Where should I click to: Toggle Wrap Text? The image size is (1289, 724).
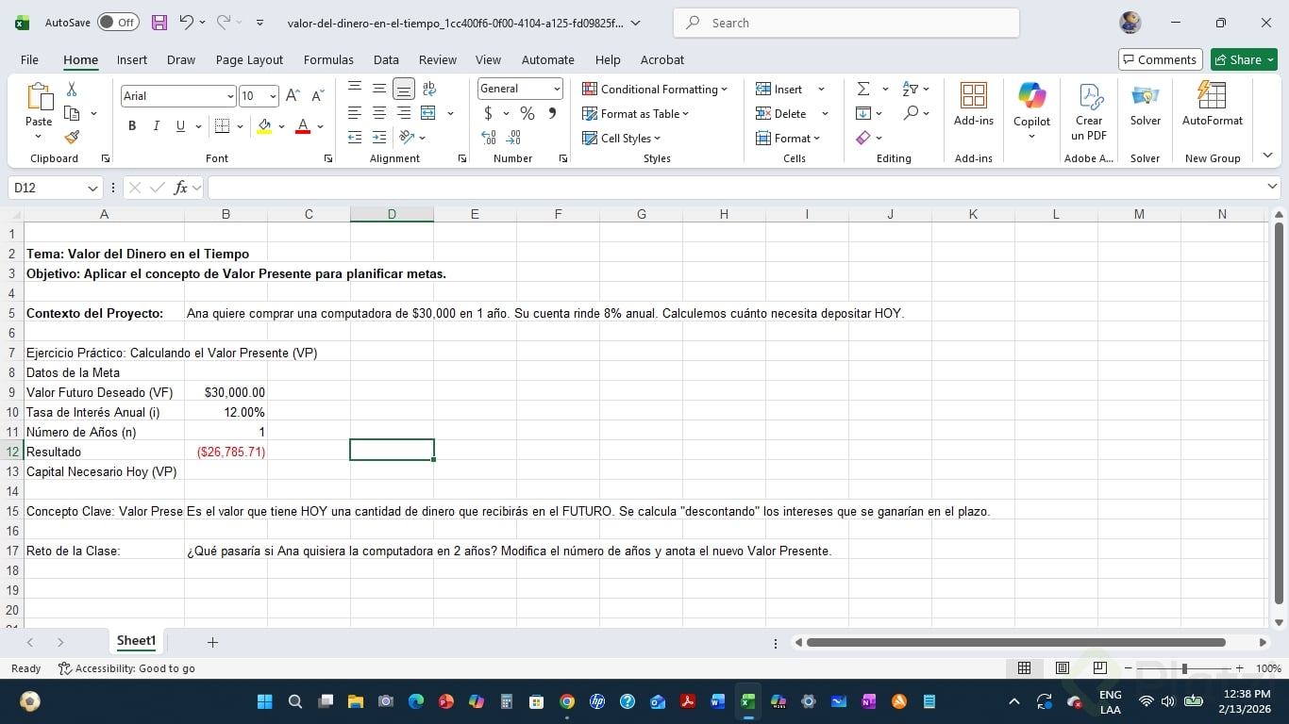click(429, 89)
